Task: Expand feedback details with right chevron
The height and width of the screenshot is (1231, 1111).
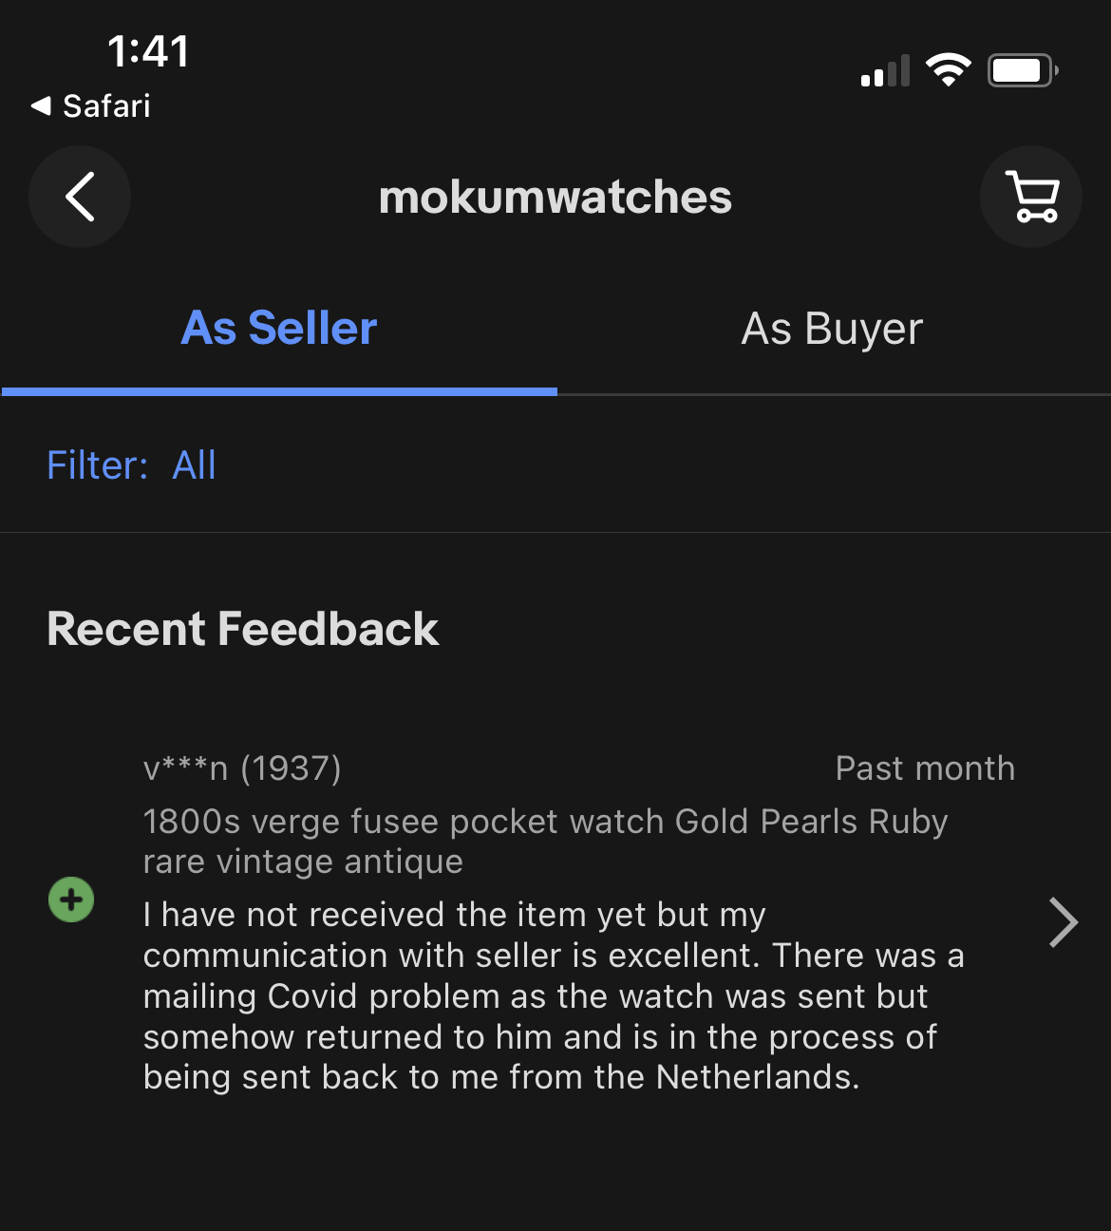Action: (x=1063, y=922)
